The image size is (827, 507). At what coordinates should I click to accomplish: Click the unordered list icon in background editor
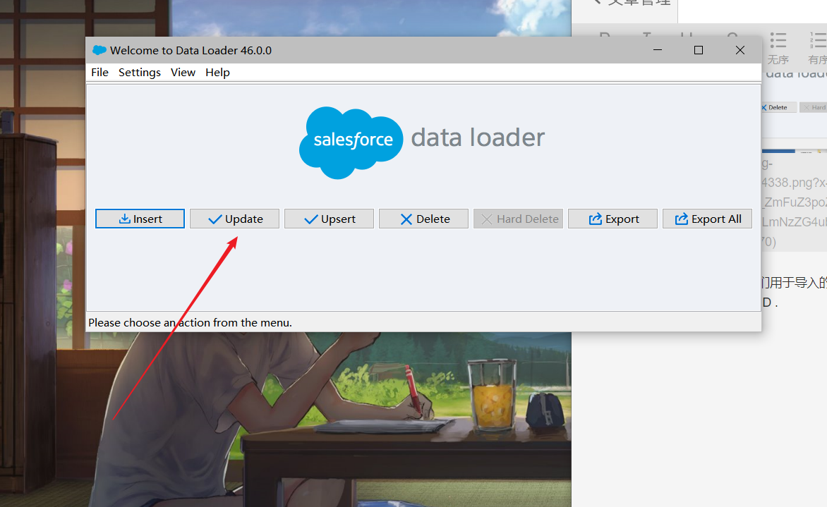tap(778, 41)
